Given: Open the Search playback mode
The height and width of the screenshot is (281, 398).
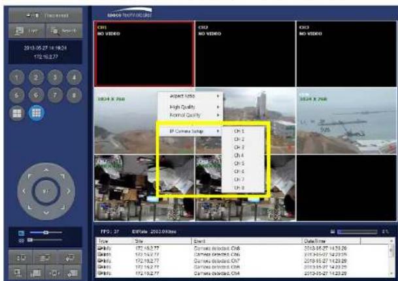Looking at the screenshot, I should pos(64,31).
